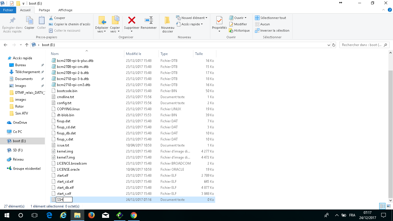Launch Firefox from the taskbar
The width and height of the screenshot is (393, 221).
tap(91, 215)
